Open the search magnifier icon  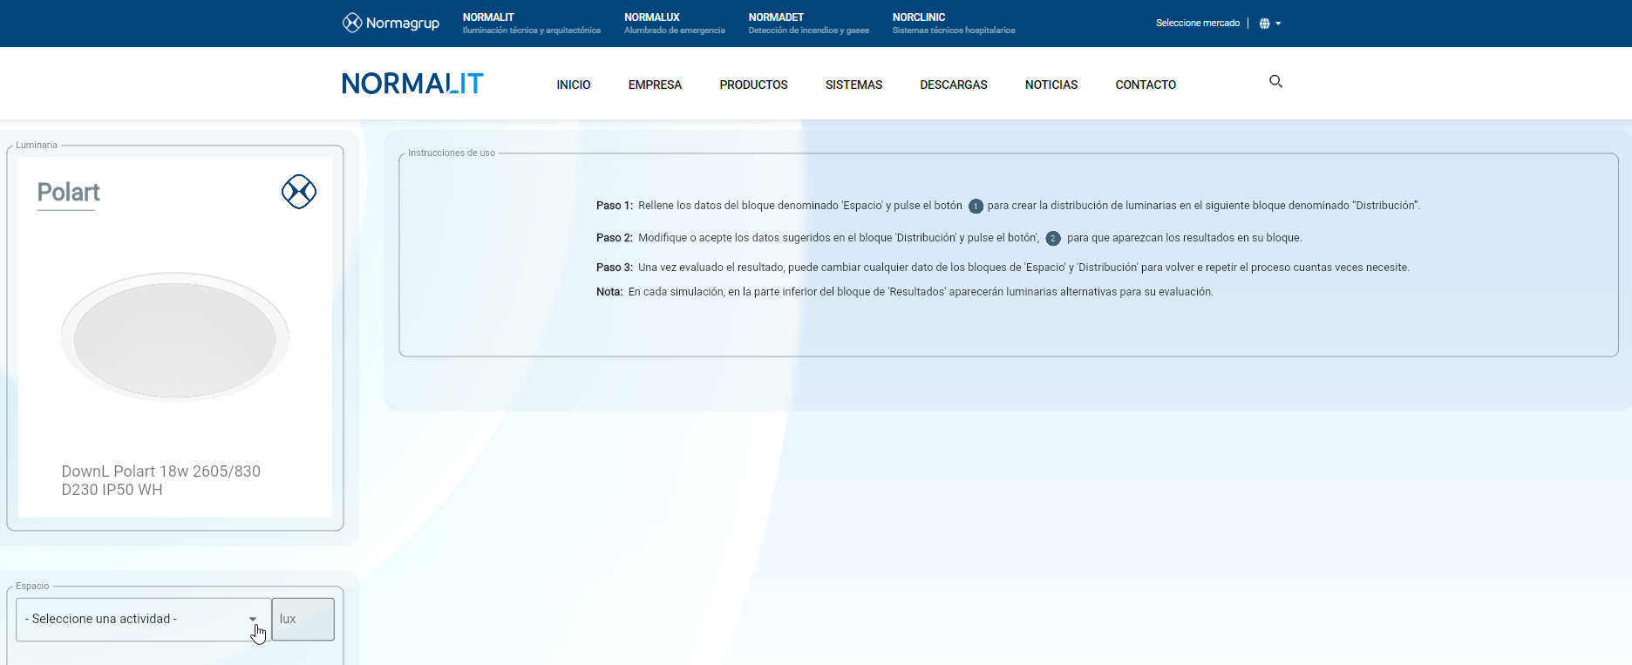(1275, 81)
